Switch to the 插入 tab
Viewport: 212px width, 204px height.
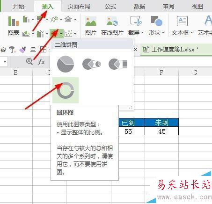[x=48, y=7]
